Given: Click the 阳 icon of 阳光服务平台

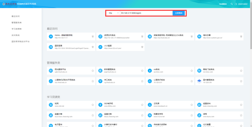Looking at the screenshot, I should coord(51,71).
